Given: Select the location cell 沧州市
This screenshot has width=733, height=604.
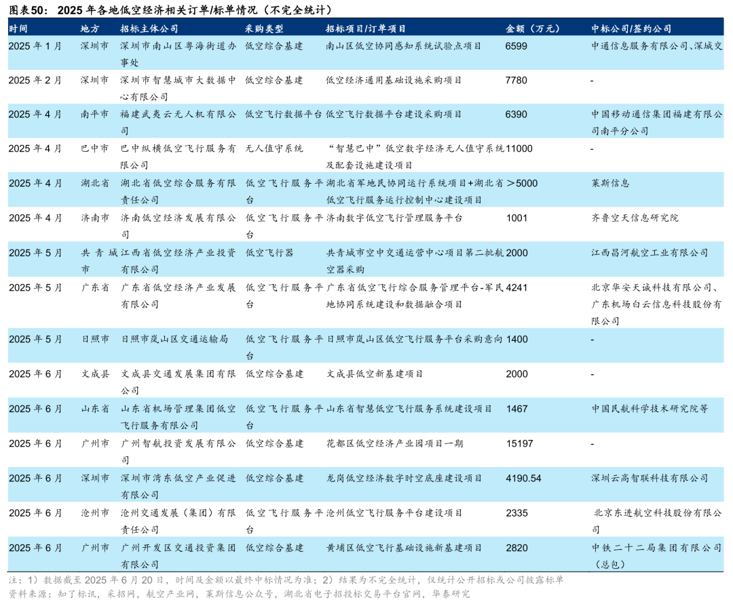Looking at the screenshot, I should click(x=95, y=513).
